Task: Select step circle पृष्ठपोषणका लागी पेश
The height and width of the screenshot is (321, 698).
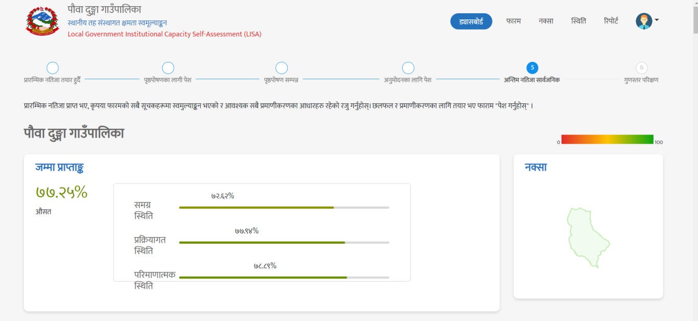Action: click(x=168, y=68)
